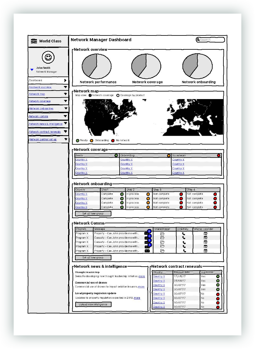This screenshot has width=255, height=349.
Task: Open the Dashboard sidebar item
Action: click(x=48, y=80)
